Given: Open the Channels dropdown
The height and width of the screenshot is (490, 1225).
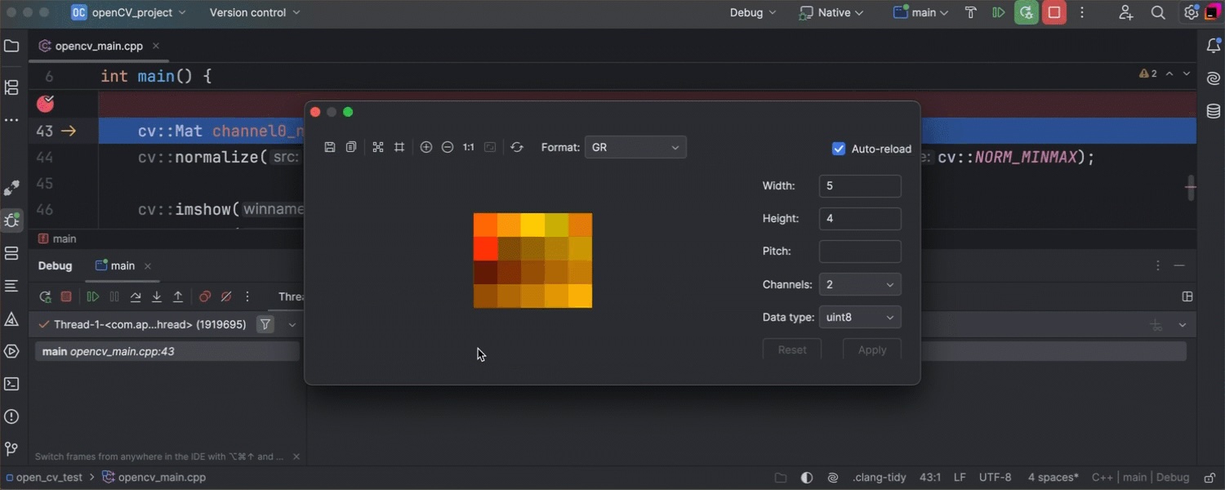Looking at the screenshot, I should [x=860, y=284].
